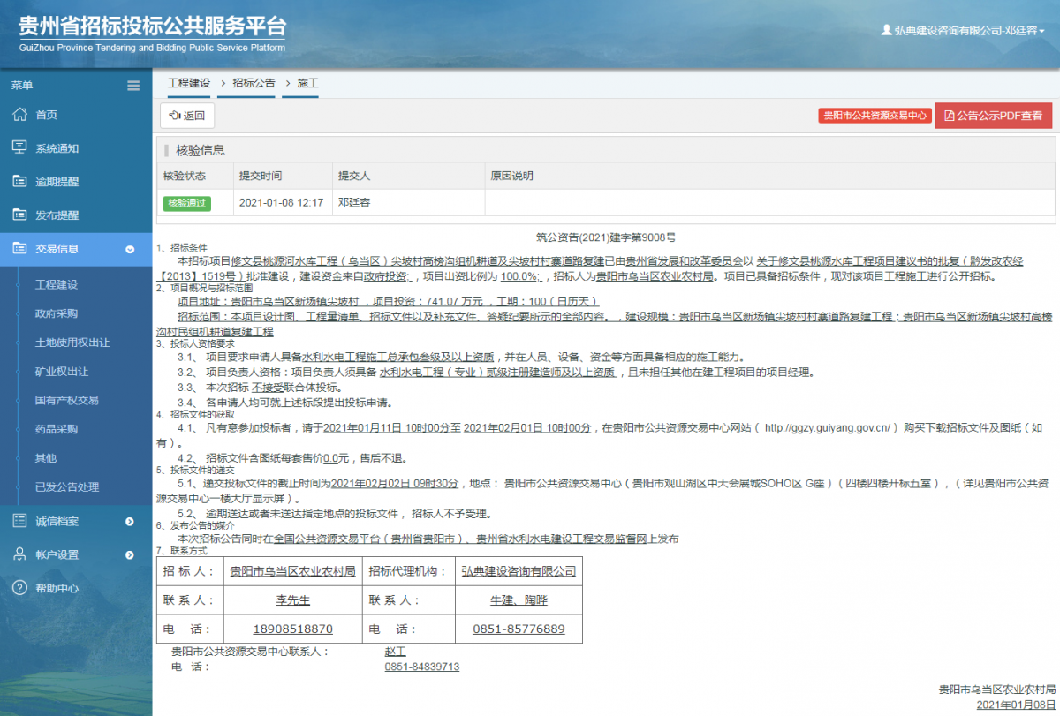Click announcement number 筑公资告(2021)建字第9008号

(x=606, y=237)
